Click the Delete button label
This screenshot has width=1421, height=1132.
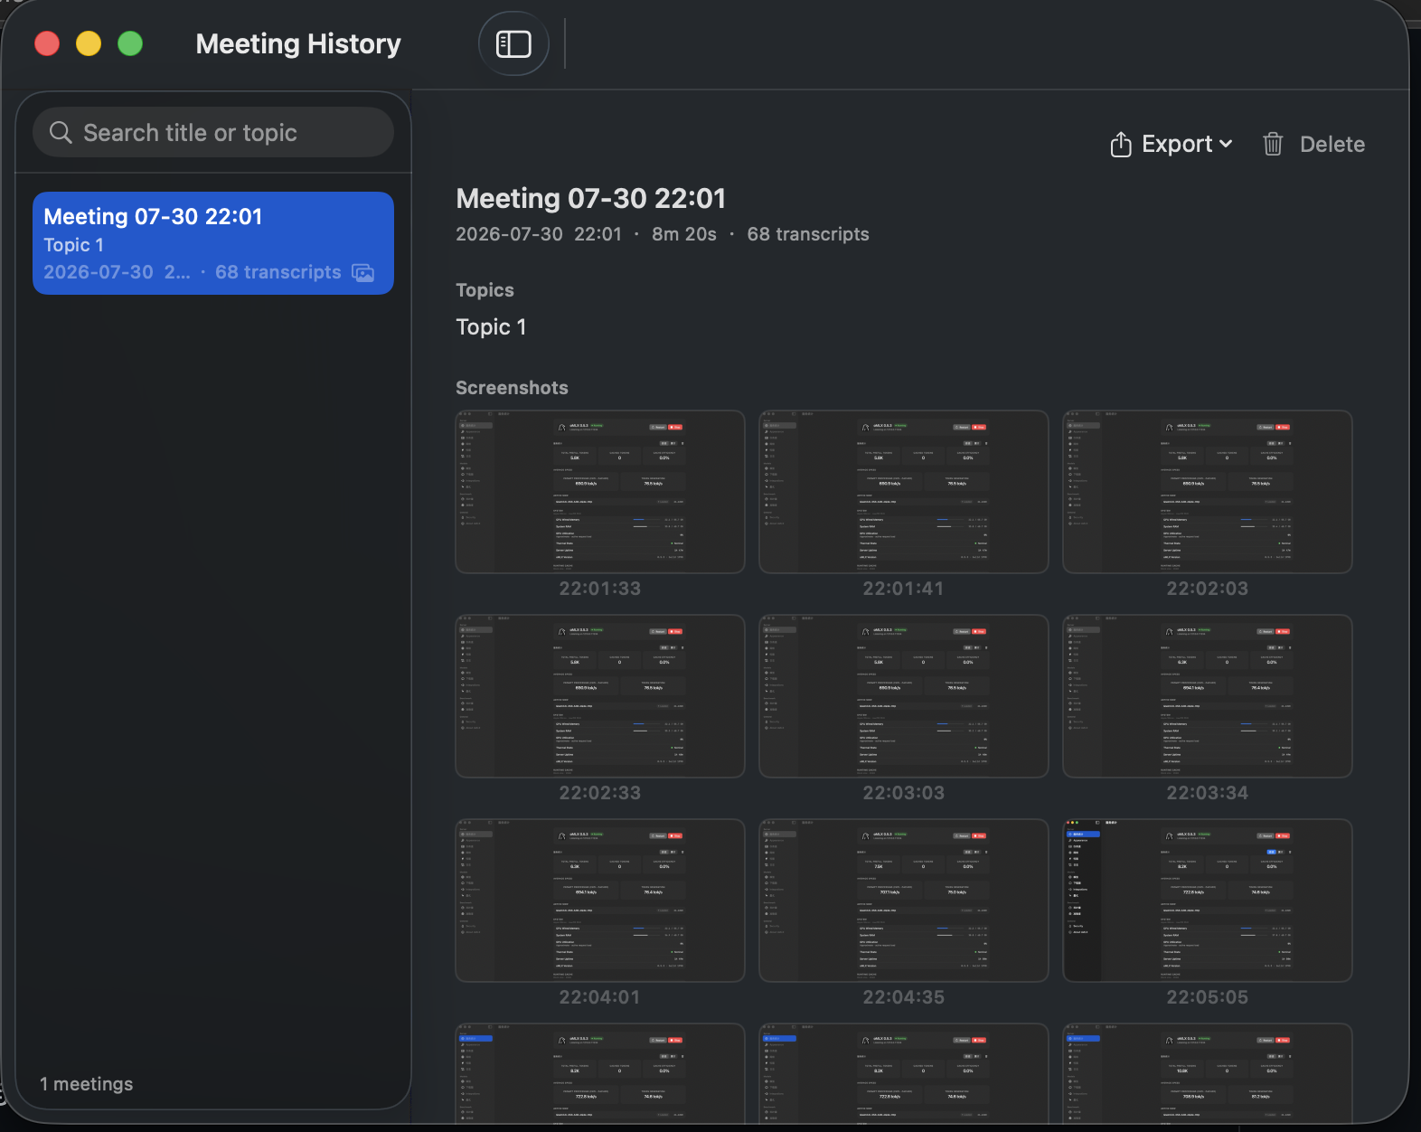tap(1332, 145)
